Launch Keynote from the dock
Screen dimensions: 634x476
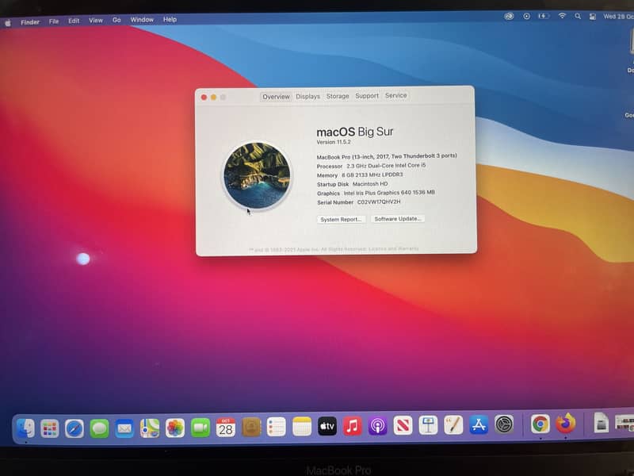[x=428, y=425]
